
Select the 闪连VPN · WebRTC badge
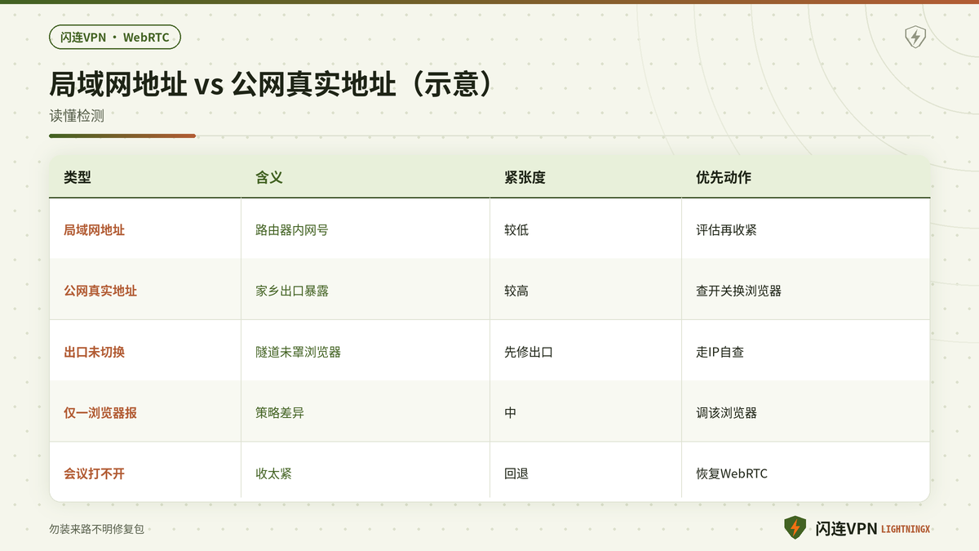point(115,37)
